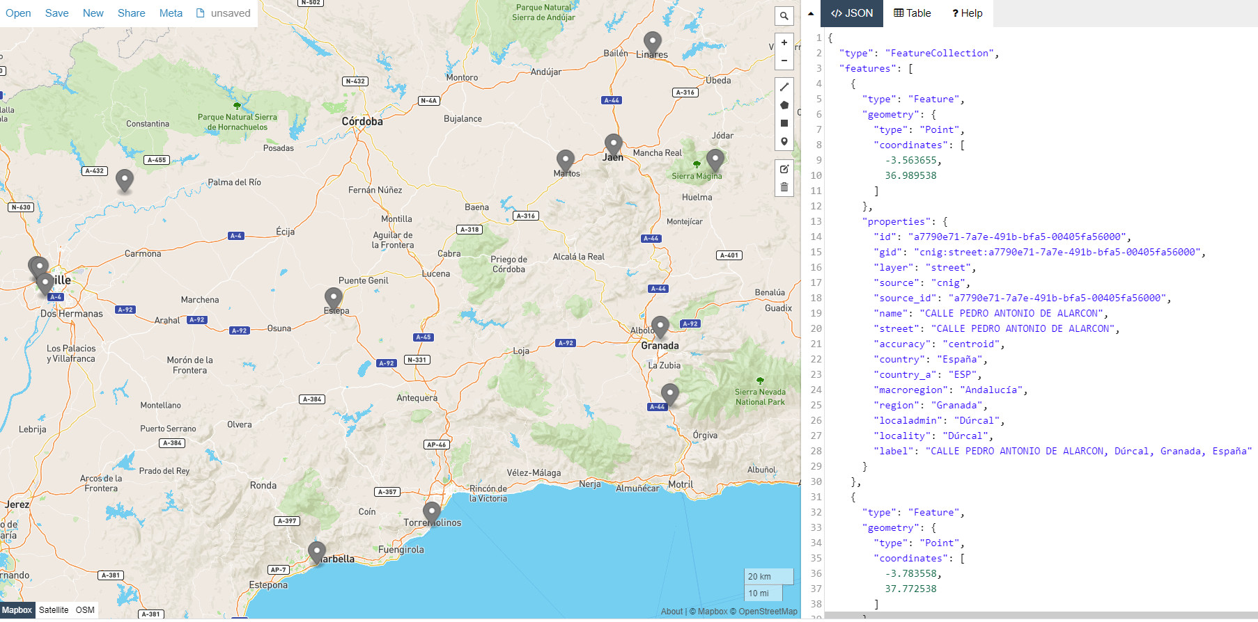Click the "features": [ line

click(x=876, y=68)
